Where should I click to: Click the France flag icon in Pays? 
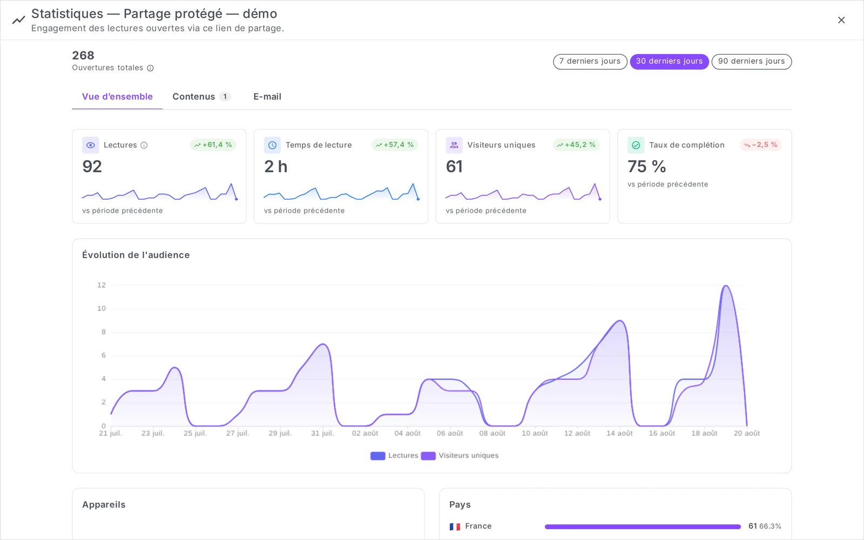coord(455,526)
